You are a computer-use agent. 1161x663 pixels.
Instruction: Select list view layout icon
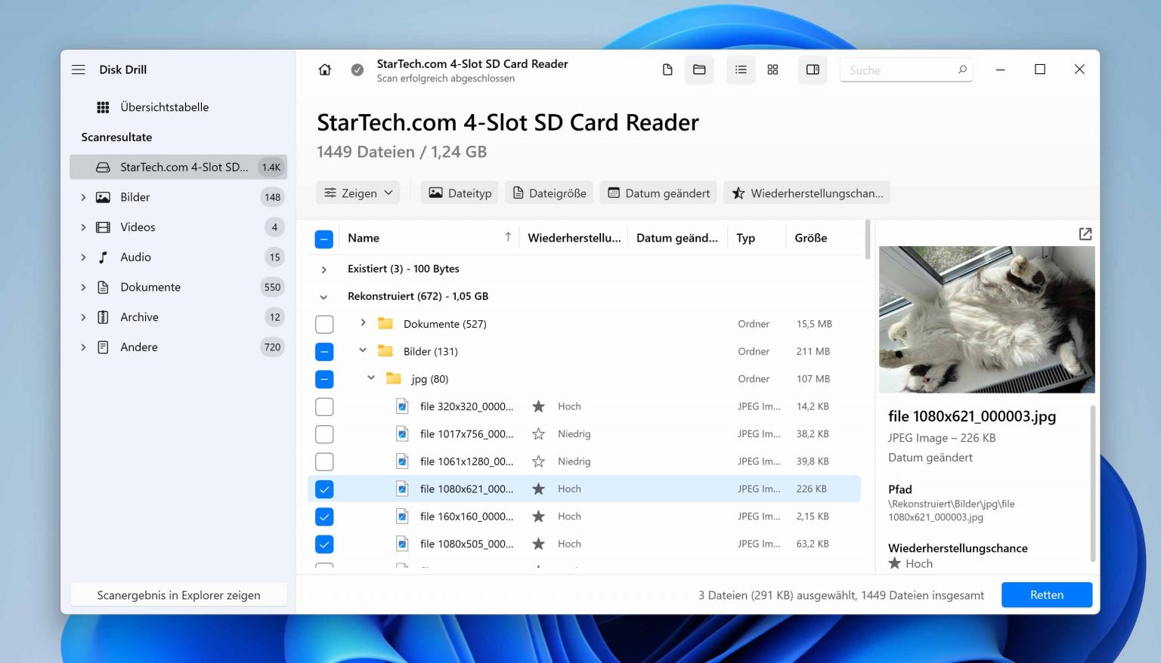[x=741, y=69]
